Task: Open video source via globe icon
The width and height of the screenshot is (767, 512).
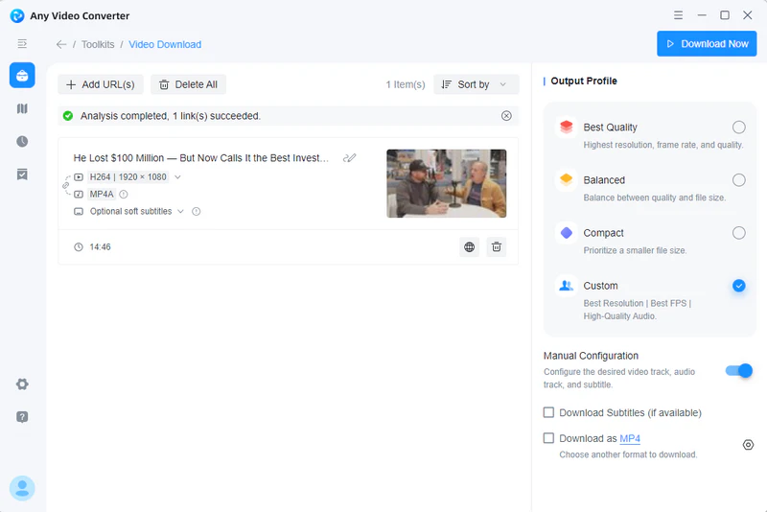Action: tap(469, 247)
